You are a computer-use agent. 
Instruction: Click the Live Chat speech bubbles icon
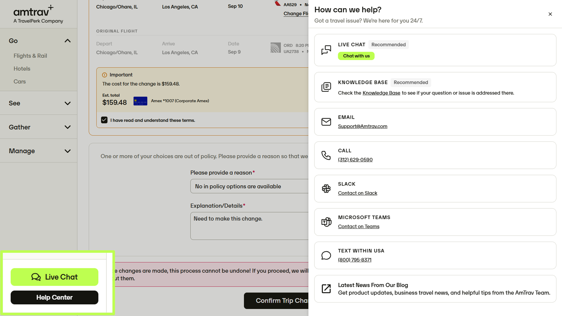click(326, 50)
